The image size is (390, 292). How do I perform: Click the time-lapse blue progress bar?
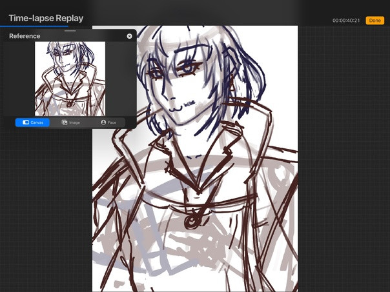point(34,26)
